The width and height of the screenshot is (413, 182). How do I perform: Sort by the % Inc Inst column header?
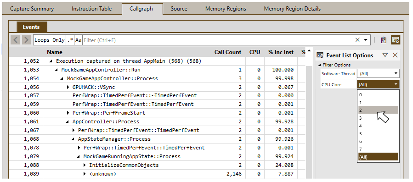coord(281,52)
